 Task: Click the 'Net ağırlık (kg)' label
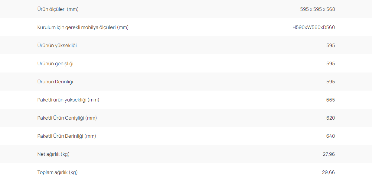[54, 154]
